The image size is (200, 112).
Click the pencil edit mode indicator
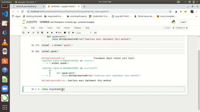pyautogui.click(x=173, y=28)
